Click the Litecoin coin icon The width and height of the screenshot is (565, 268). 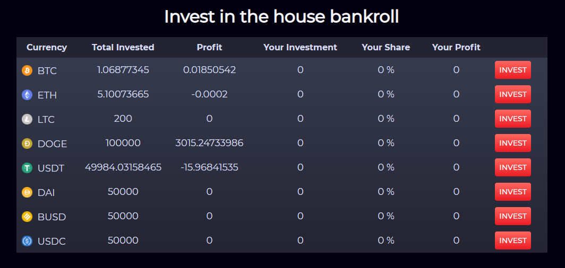27,119
